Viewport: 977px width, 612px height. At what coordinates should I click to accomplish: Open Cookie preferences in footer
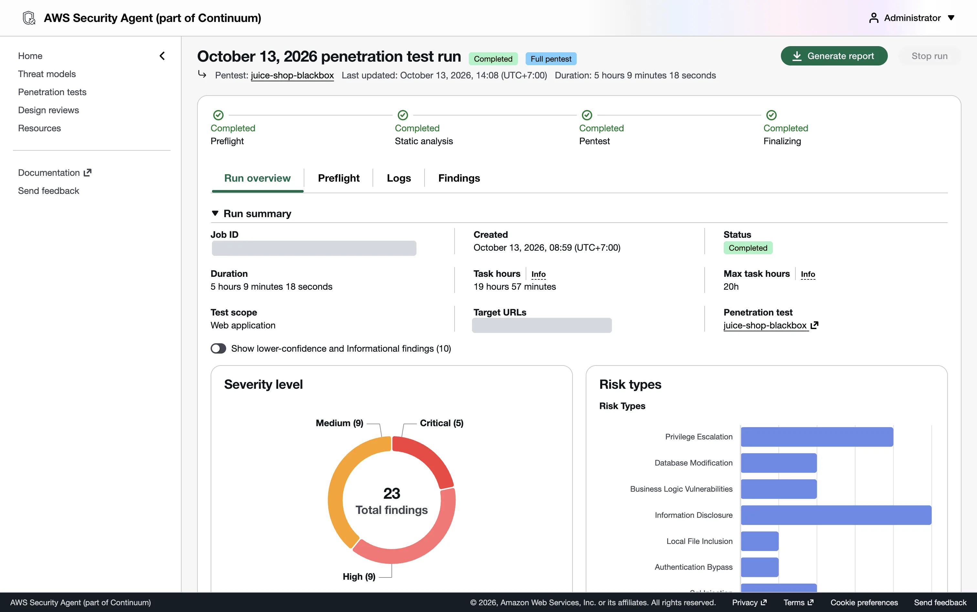pyautogui.click(x=864, y=602)
